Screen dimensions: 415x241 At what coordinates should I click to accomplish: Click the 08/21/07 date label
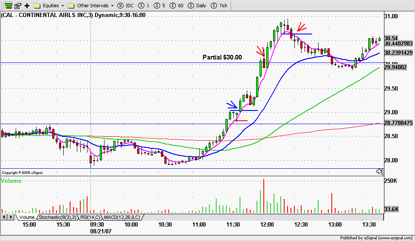tap(101, 232)
